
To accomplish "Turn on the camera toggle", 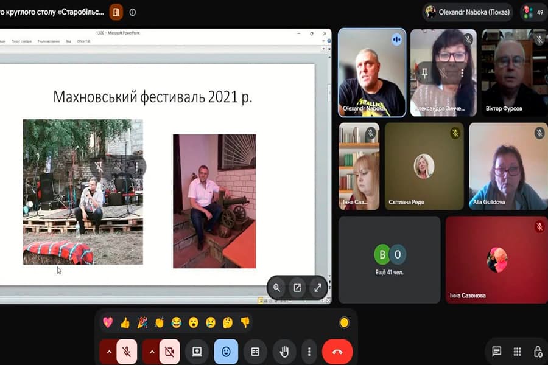I will (170, 352).
